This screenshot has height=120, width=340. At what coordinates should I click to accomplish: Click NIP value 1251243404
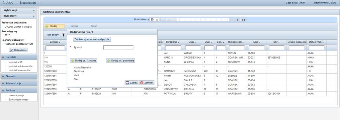click(x=274, y=94)
